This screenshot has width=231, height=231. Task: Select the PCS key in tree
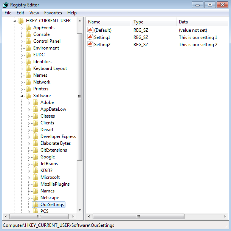pyautogui.click(x=44, y=211)
